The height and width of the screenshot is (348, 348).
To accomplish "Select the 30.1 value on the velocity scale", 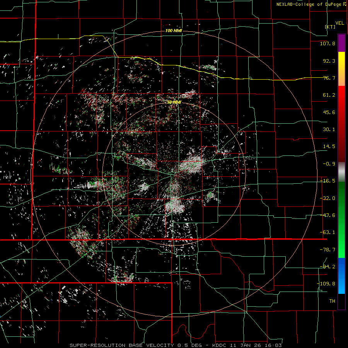I will pyautogui.click(x=329, y=130).
